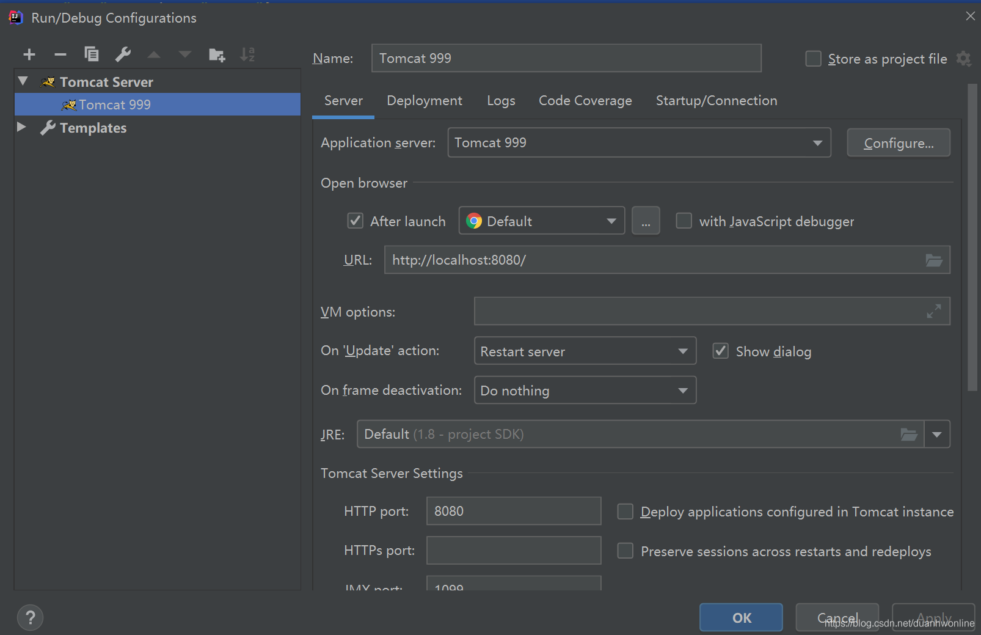981x635 pixels.
Task: Click the OK button
Action: (x=741, y=618)
